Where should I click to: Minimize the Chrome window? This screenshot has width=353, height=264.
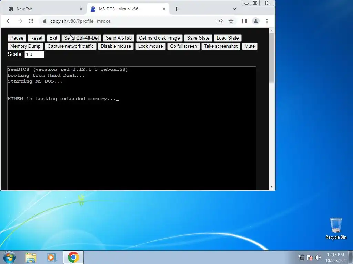point(246,3)
